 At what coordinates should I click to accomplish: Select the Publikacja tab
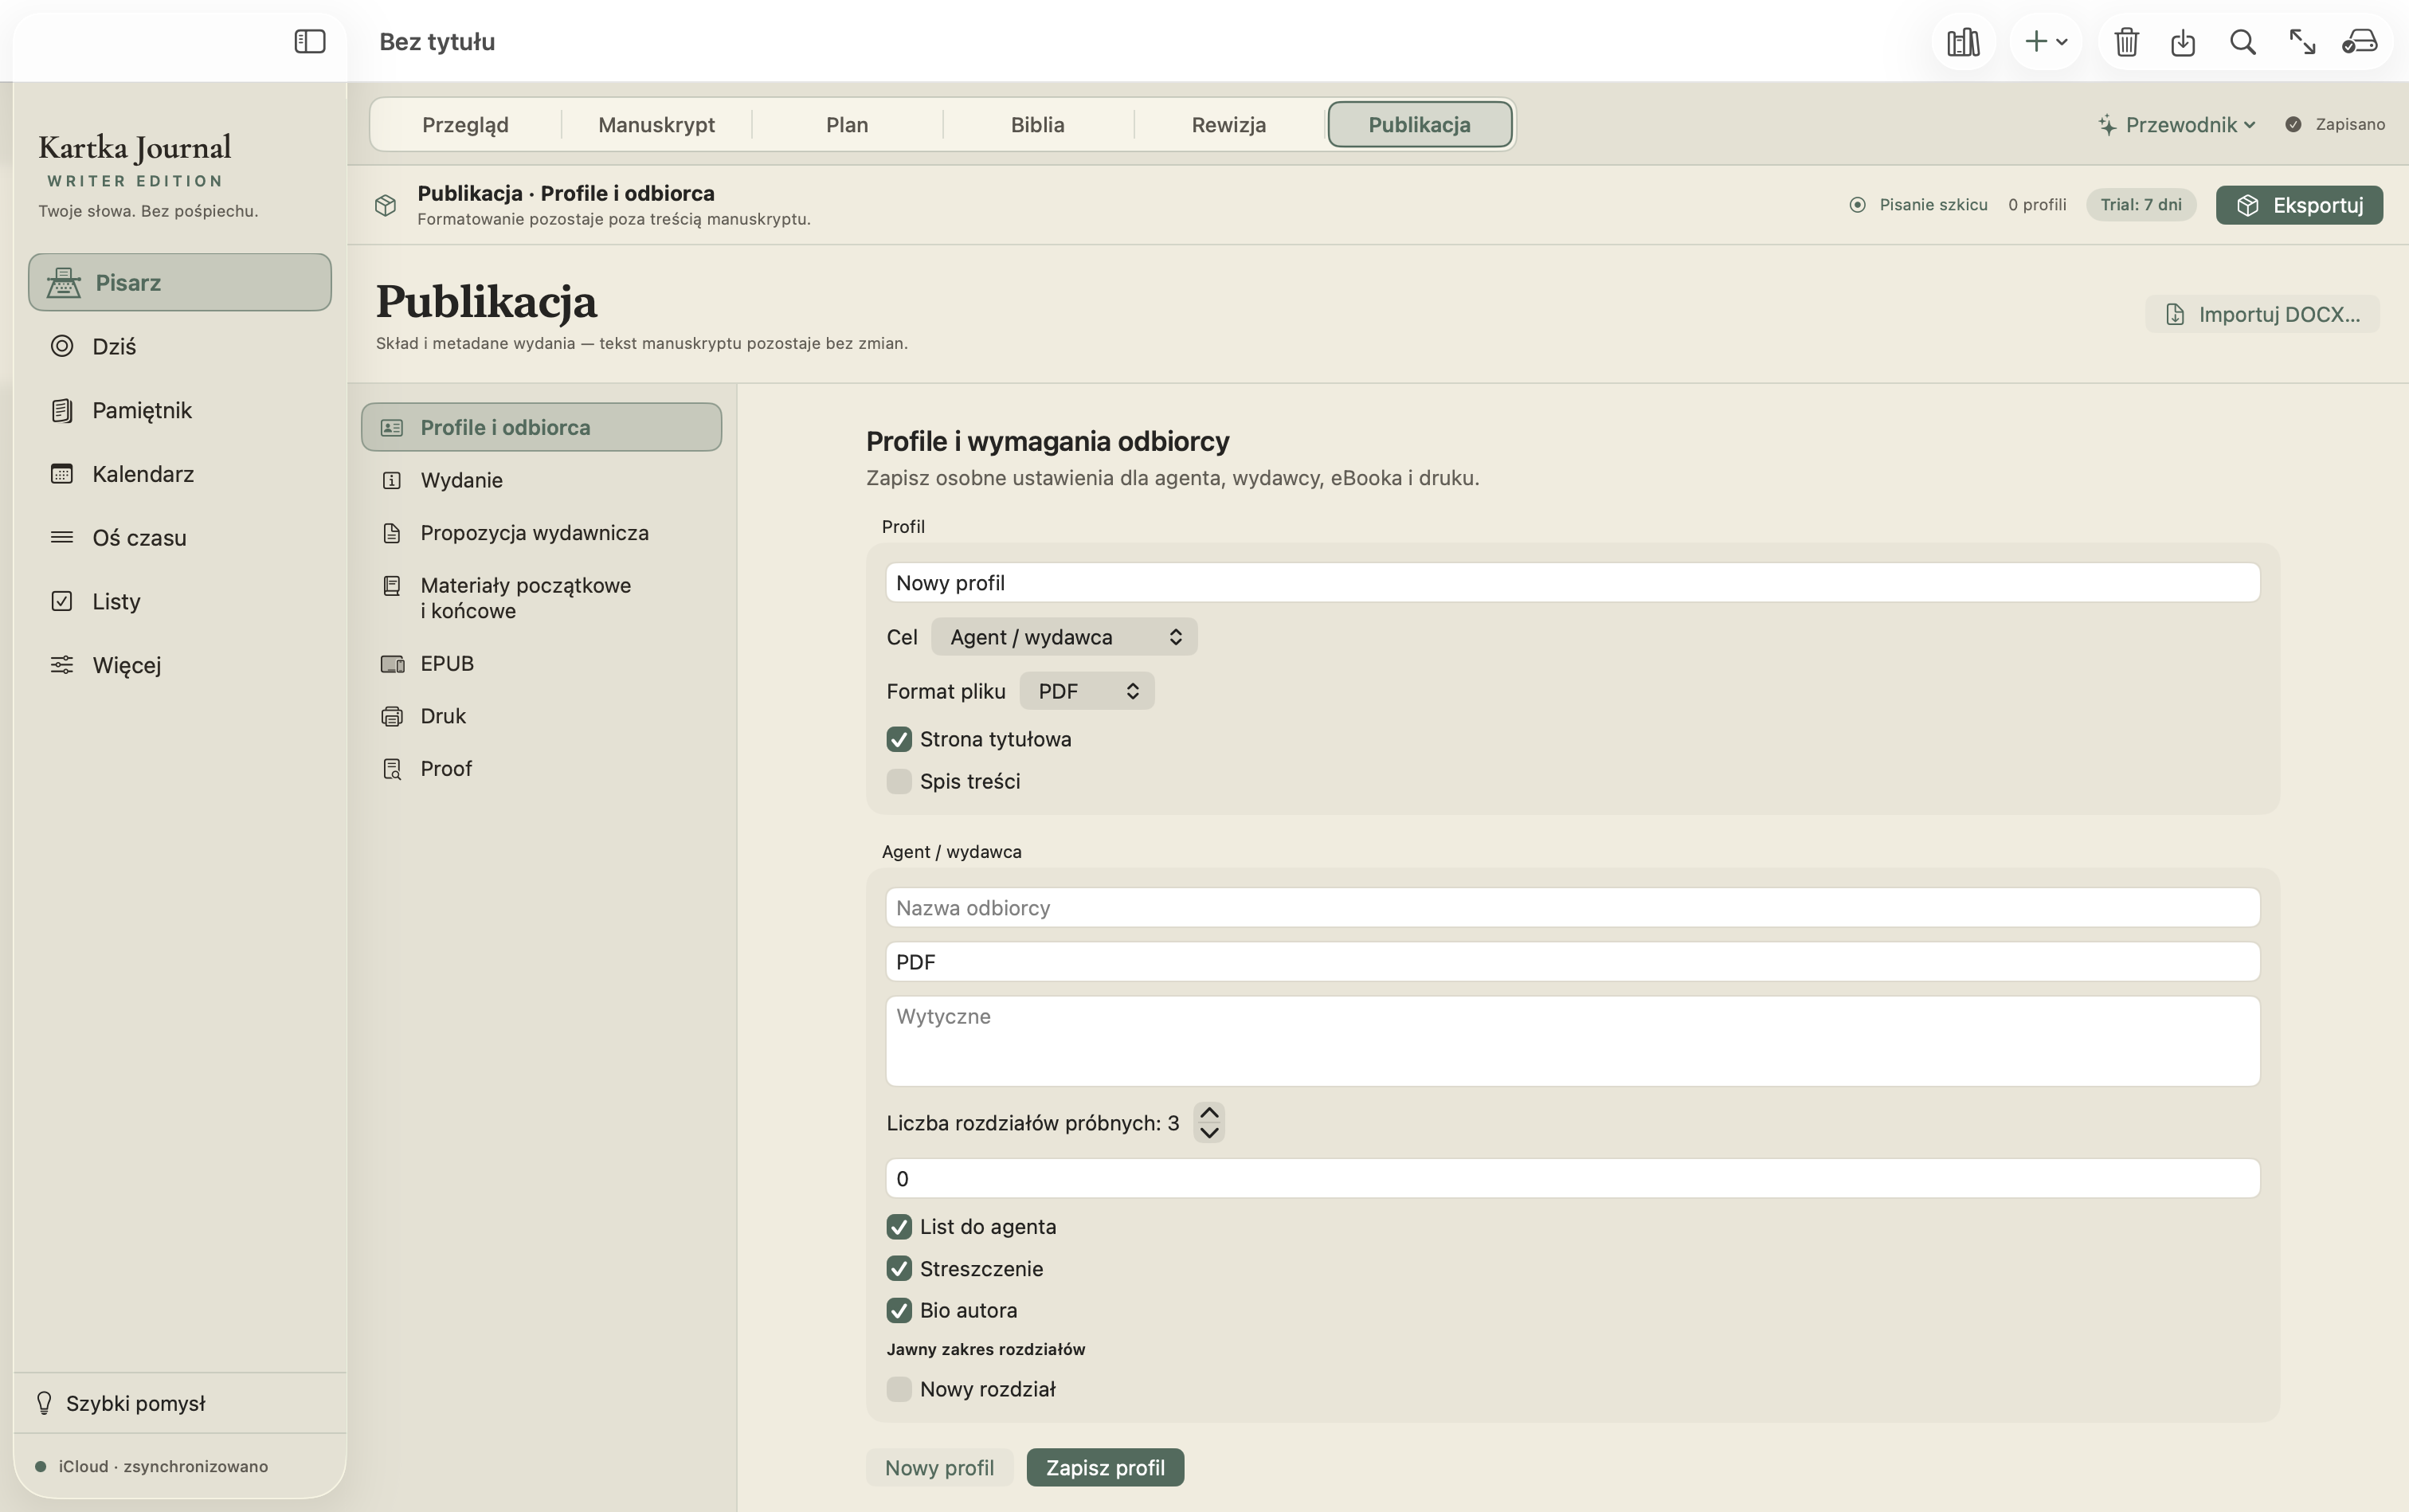point(1419,125)
